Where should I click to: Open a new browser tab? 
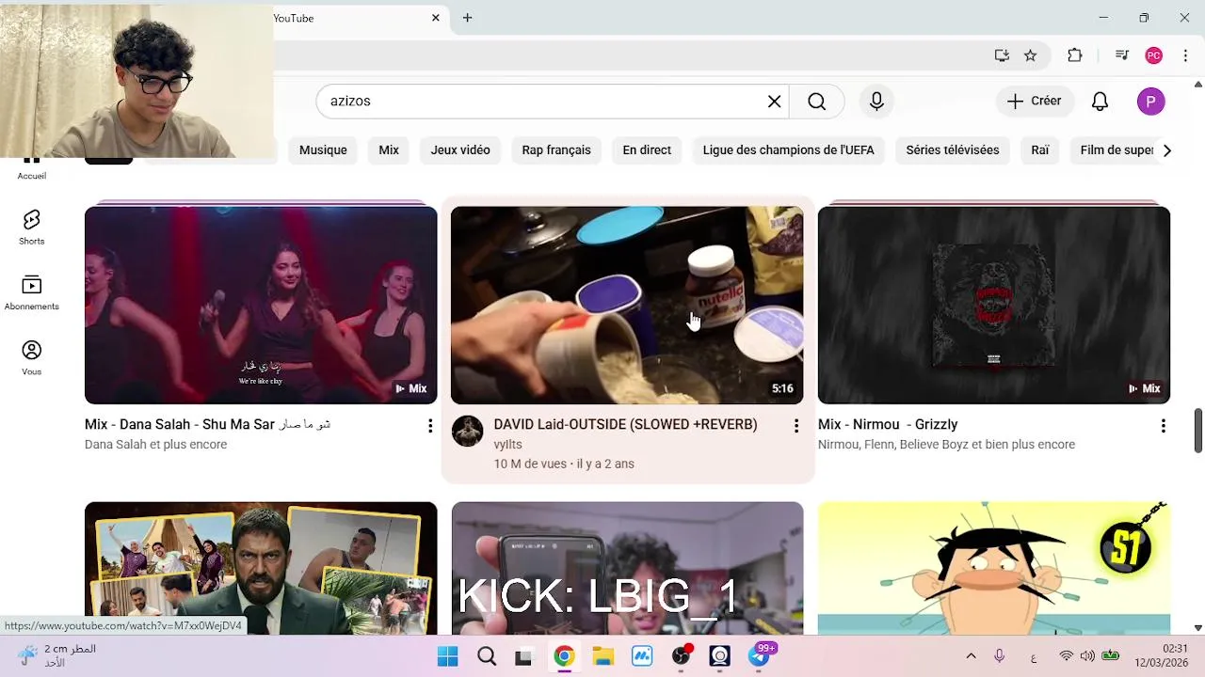click(467, 18)
